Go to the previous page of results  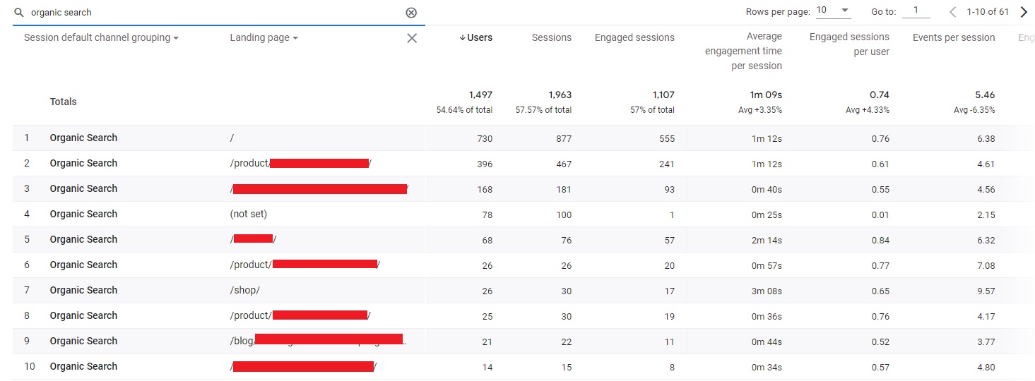pos(953,11)
